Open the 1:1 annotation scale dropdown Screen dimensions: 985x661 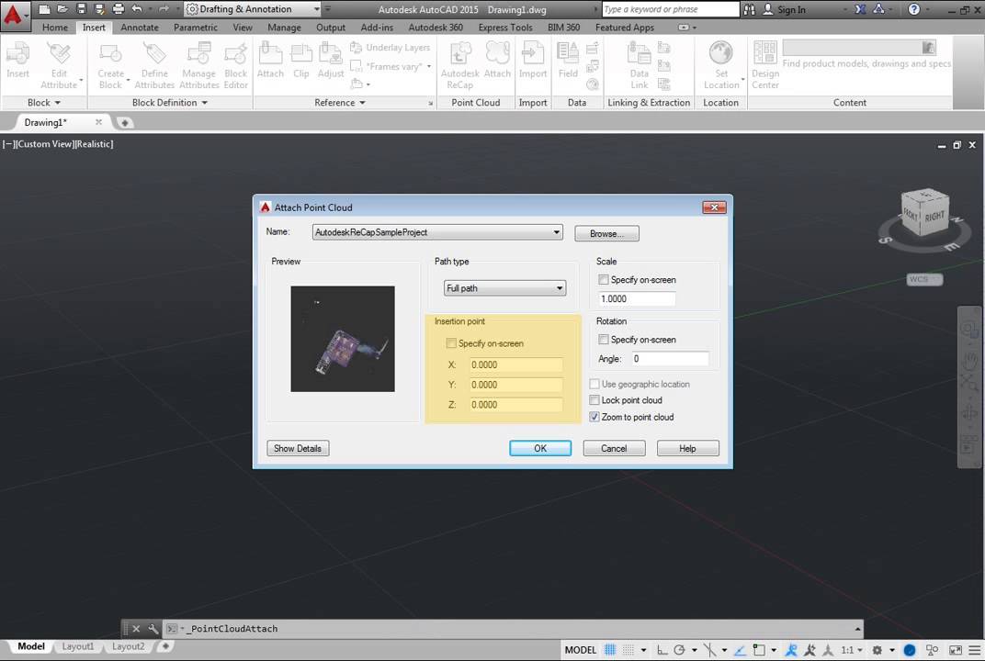[851, 650]
